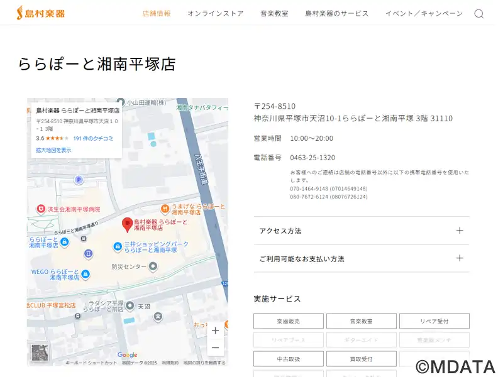The width and height of the screenshot is (503, 377).
Task: Open the search magnifier icon
Action: [479, 14]
